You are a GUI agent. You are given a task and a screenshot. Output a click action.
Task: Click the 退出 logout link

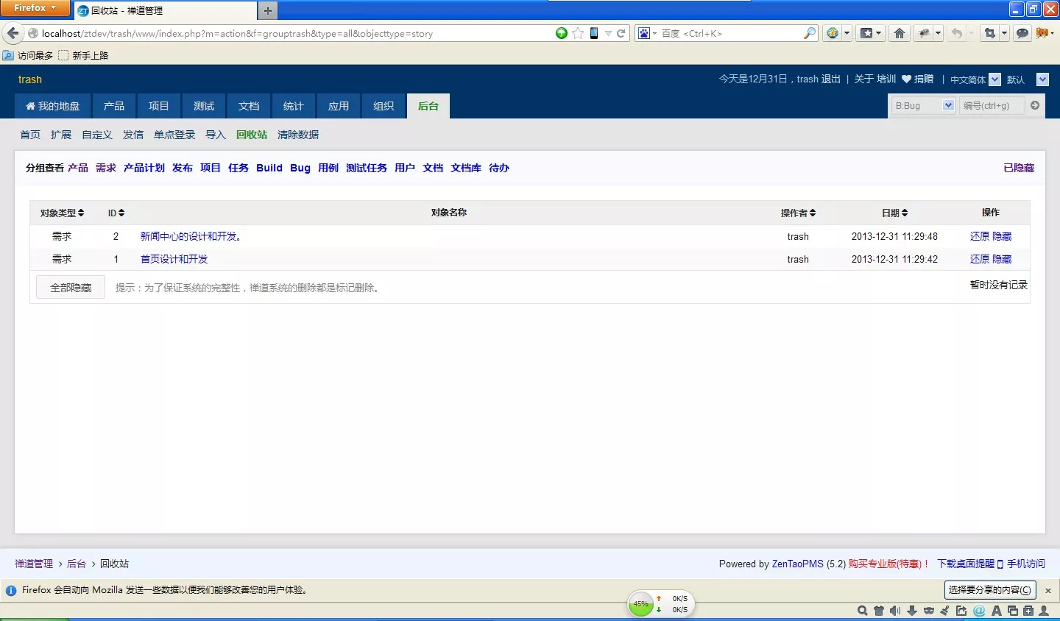[x=830, y=79]
